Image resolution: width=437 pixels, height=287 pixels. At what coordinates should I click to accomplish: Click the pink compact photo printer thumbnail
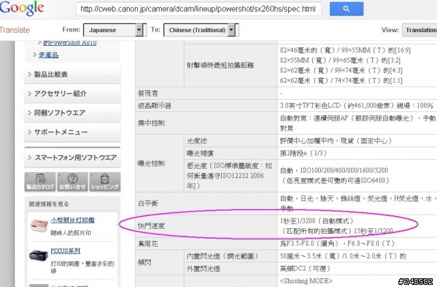pos(39,225)
